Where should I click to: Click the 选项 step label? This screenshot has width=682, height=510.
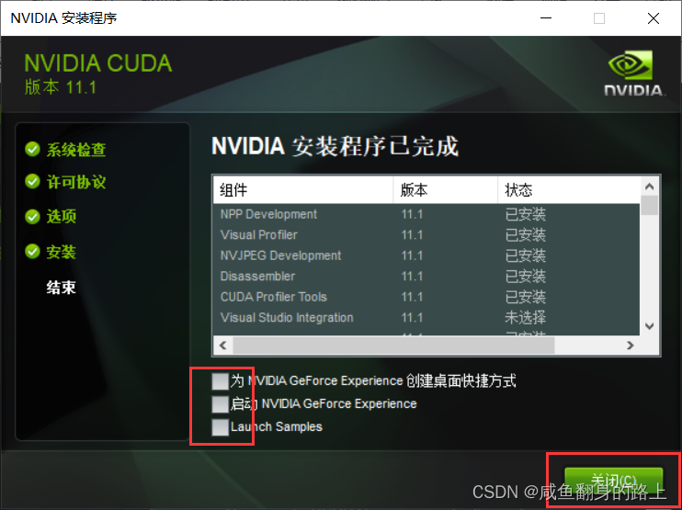(x=62, y=217)
